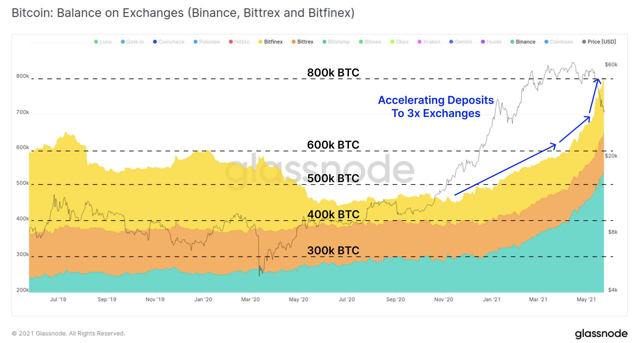Click the glassnode logo bottom right
The image size is (639, 343).
pos(601,333)
